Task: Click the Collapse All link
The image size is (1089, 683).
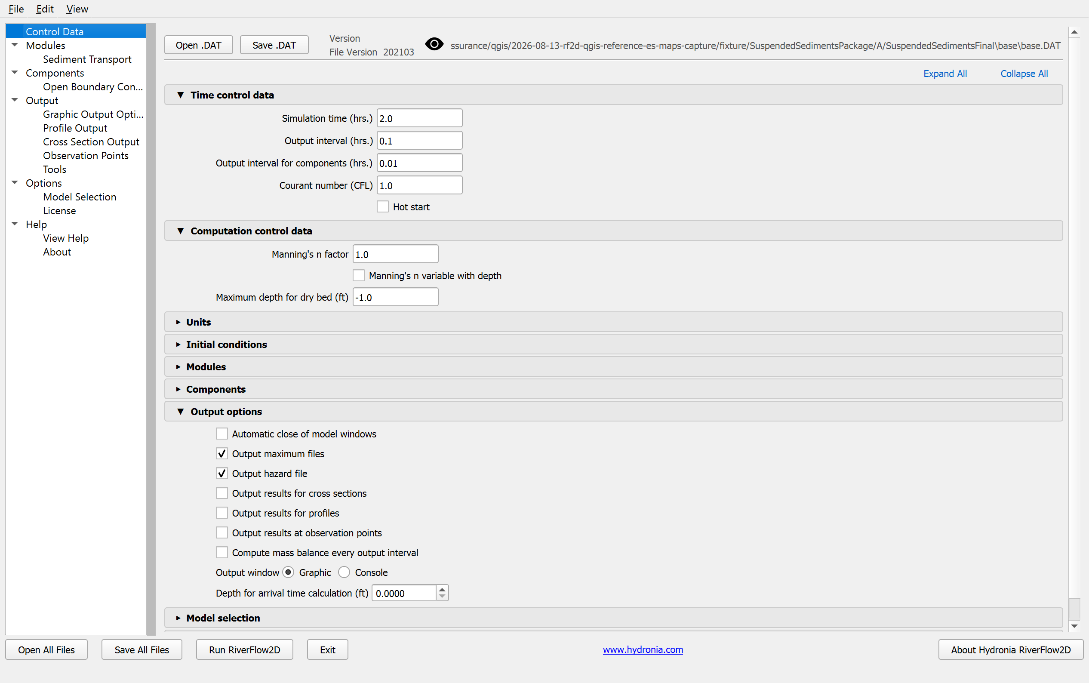Action: point(1024,74)
